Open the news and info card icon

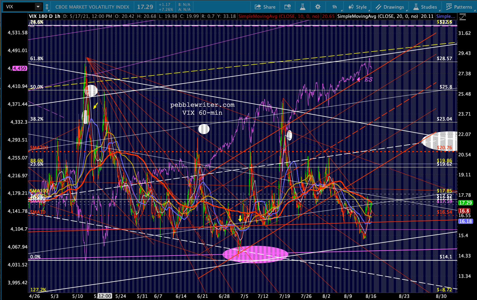[x=287, y=7]
